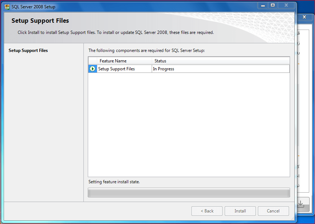This screenshot has width=315, height=224.
Task: Cancel the SQL Server setup
Action: pyautogui.click(x=273, y=211)
